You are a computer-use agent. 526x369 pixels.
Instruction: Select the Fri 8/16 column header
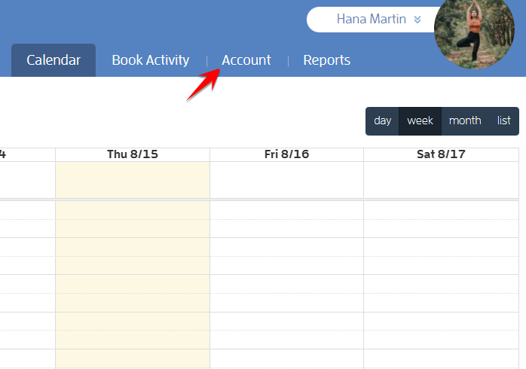pyautogui.click(x=287, y=154)
